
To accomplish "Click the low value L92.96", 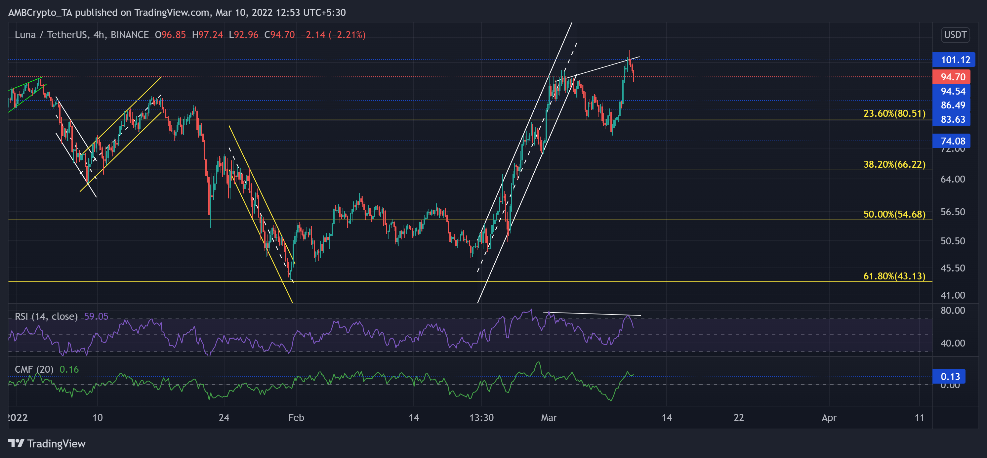I will point(243,35).
